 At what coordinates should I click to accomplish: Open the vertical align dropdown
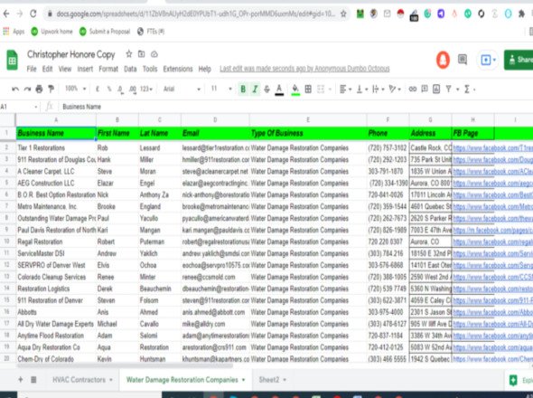coord(361,90)
